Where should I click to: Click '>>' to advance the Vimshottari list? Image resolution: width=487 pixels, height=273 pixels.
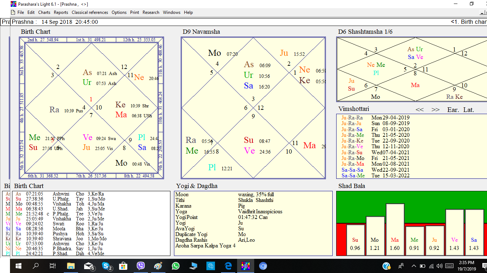click(436, 109)
